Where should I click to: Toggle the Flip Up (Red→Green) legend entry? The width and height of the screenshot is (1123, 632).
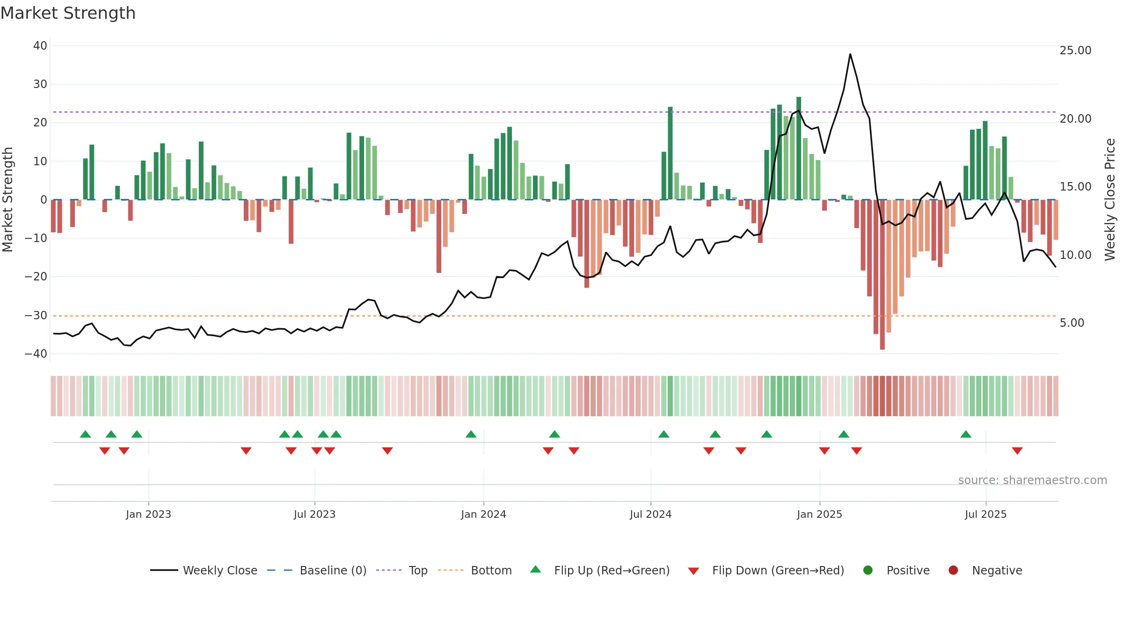(x=600, y=570)
